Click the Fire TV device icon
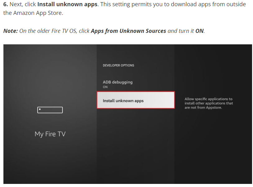 coord(50,110)
